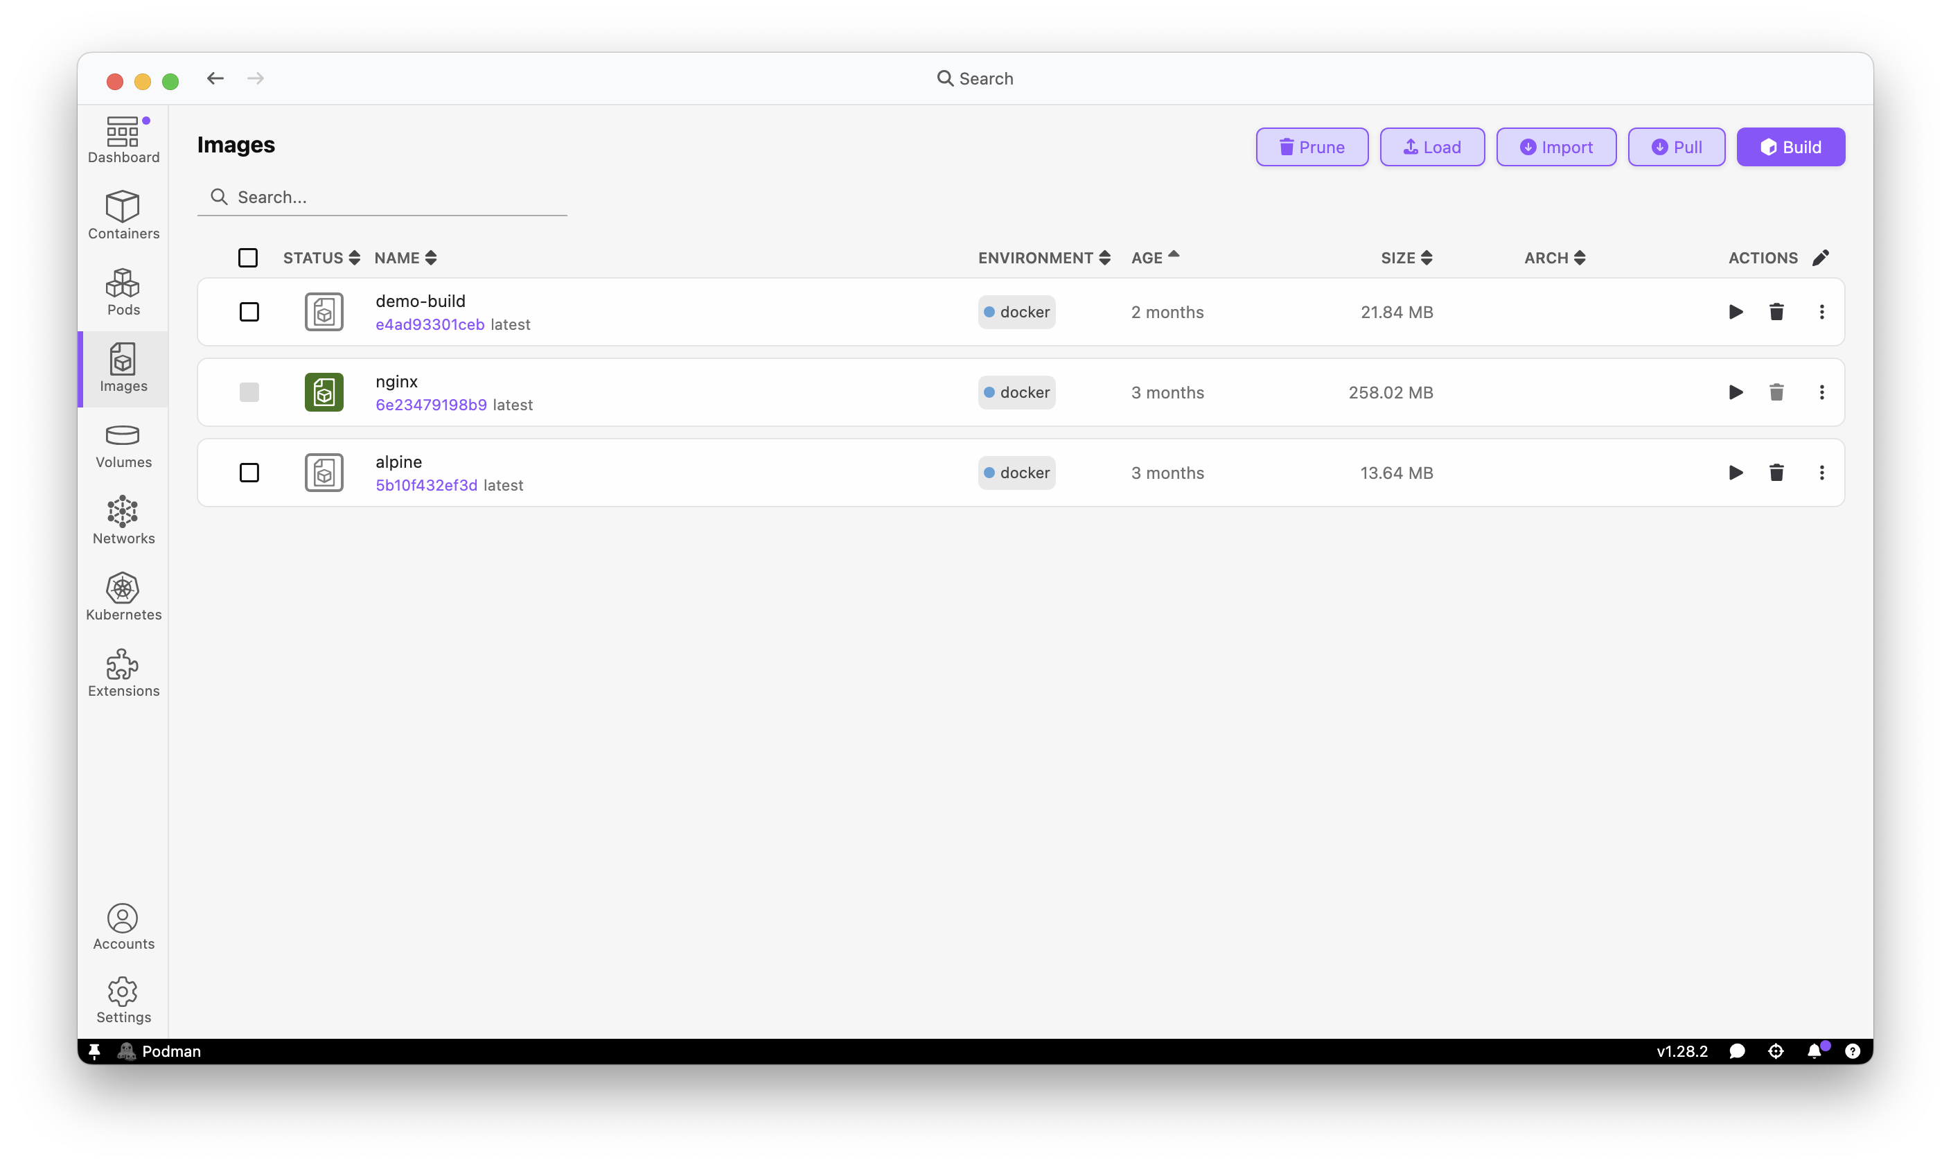Viewport: 1951px width, 1167px height.
Task: Click the nginx row checkbox
Action: [x=249, y=392]
